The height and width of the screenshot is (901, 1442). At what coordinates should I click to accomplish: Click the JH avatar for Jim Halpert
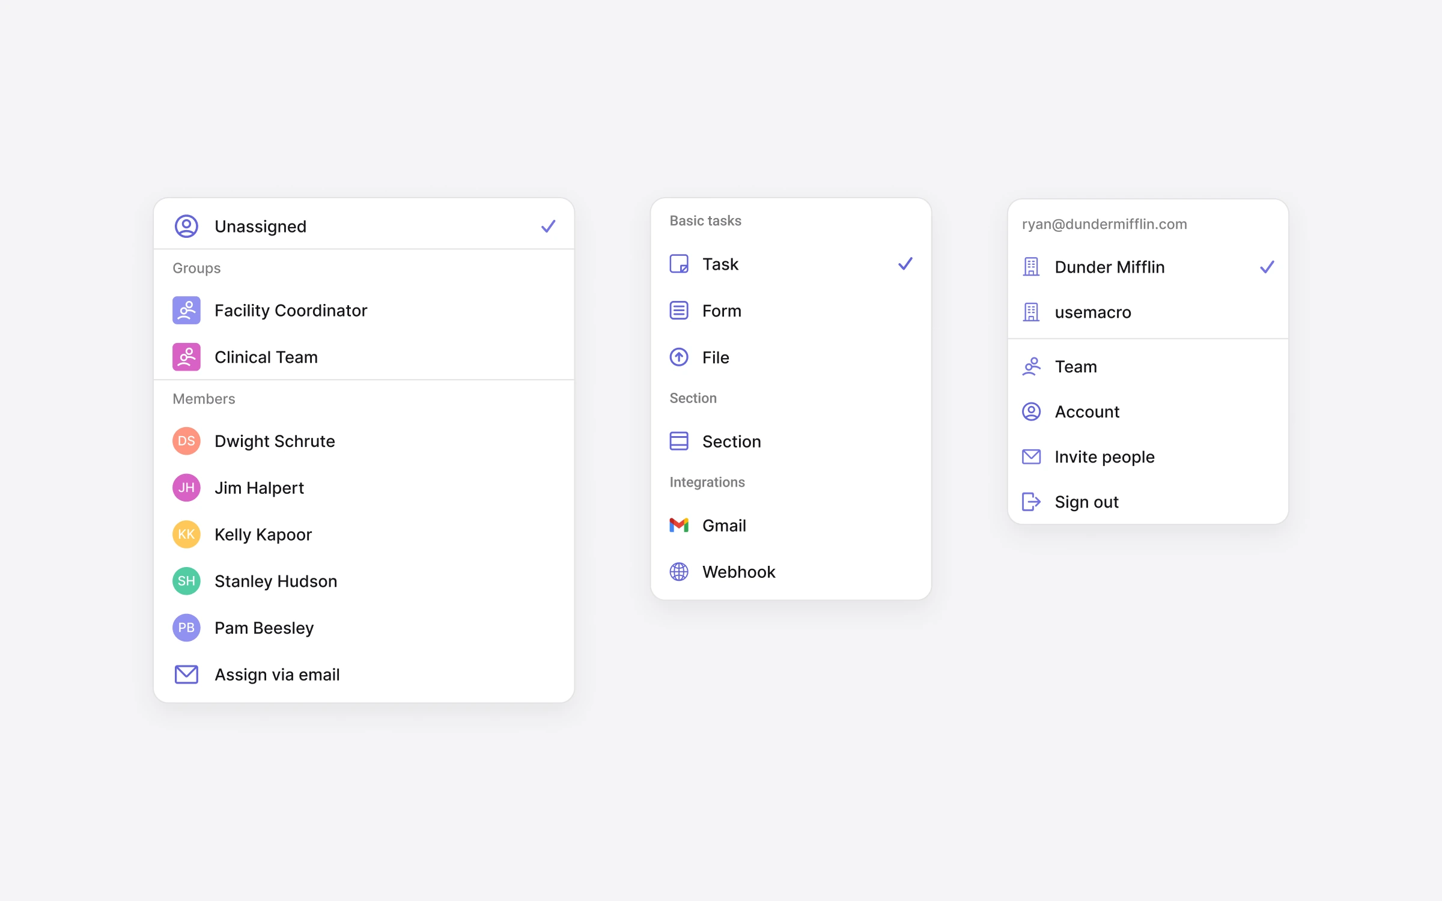pos(186,488)
